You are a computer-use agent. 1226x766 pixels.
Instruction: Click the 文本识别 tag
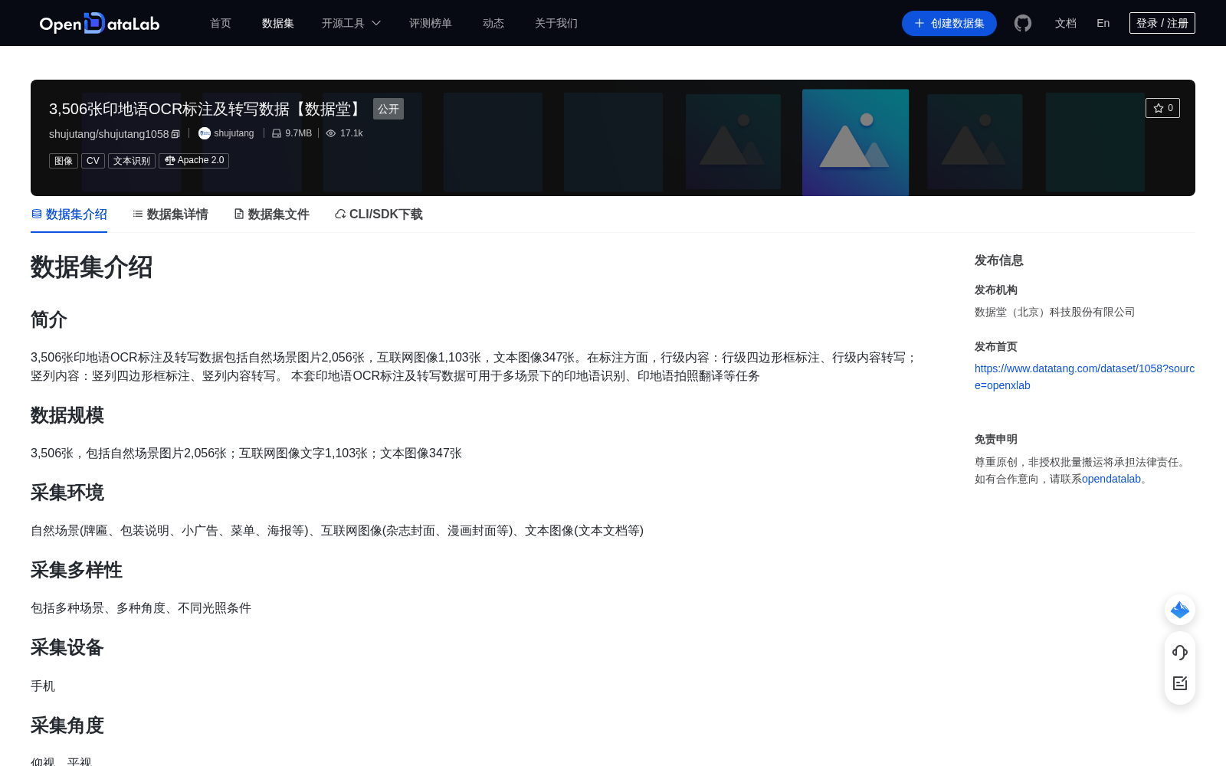(x=132, y=161)
